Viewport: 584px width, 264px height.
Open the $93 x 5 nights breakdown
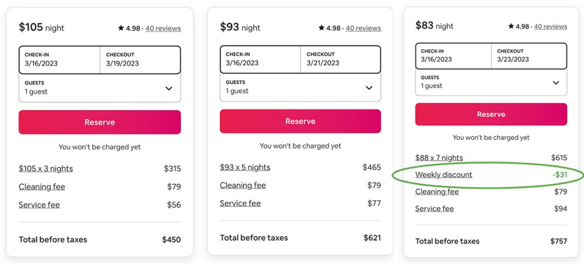pyautogui.click(x=245, y=168)
